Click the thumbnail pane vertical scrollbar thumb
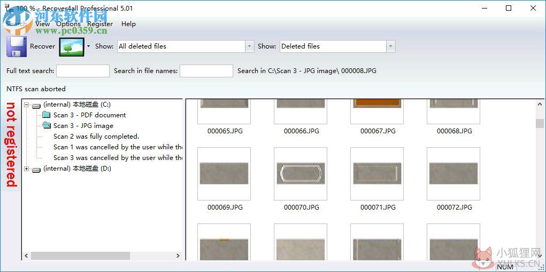 [540, 124]
